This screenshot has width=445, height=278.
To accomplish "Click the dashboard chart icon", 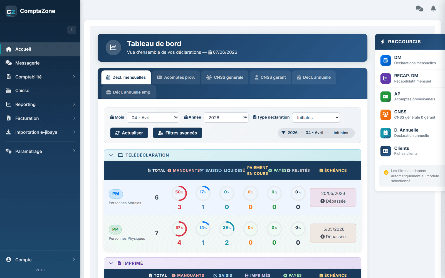I will [113, 48].
